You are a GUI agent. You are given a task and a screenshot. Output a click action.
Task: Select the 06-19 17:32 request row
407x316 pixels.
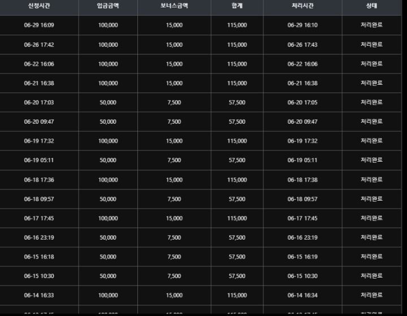tap(201, 141)
